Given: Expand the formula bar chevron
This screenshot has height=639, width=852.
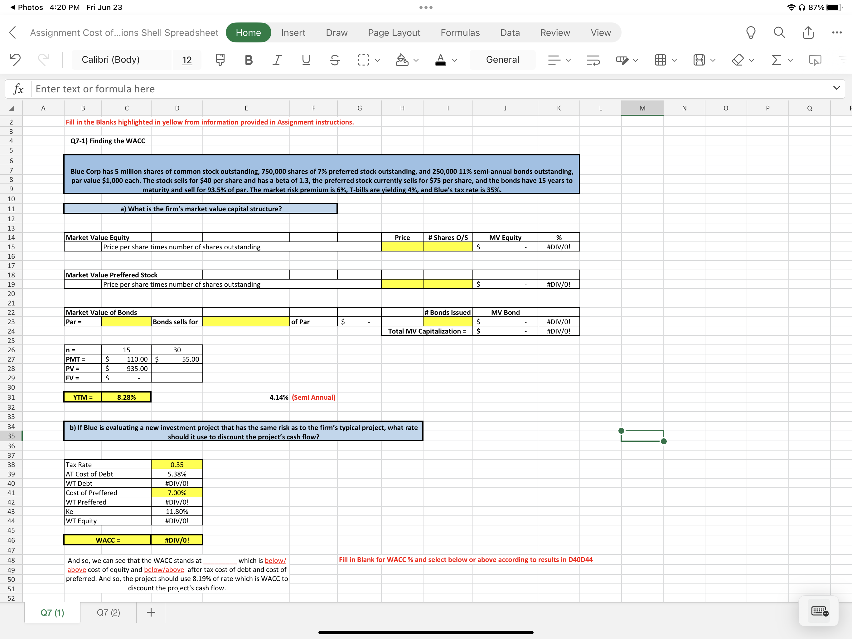Looking at the screenshot, I should coord(836,88).
